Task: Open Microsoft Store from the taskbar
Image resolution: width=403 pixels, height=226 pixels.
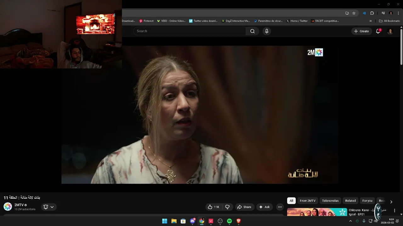Action: pos(183,221)
